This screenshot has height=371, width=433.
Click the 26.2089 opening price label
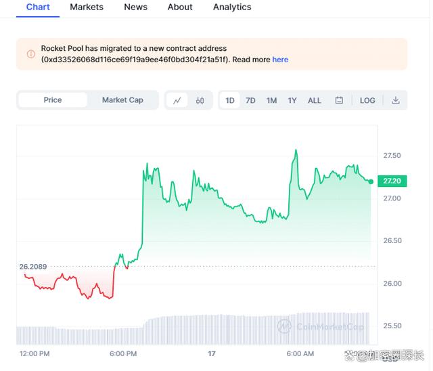pyautogui.click(x=33, y=267)
